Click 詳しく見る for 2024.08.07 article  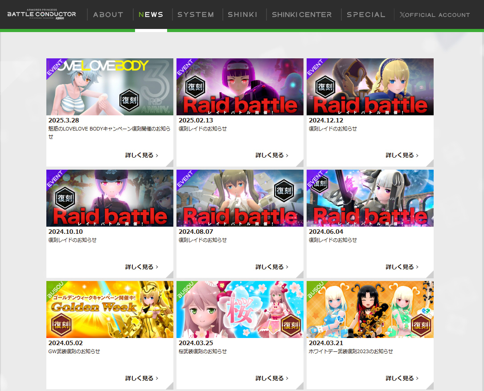272,267
